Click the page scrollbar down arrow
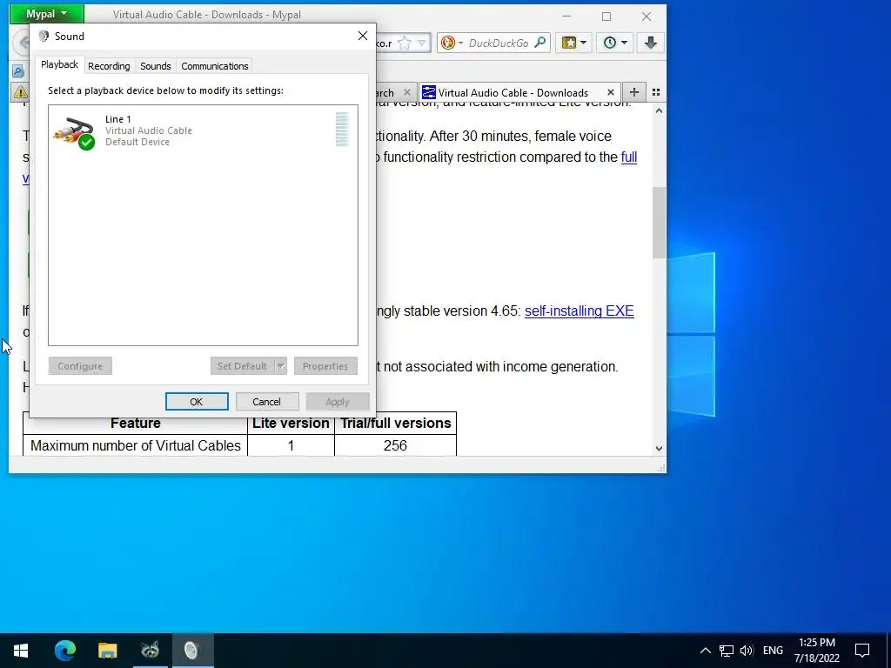Viewport: 891px width, 668px height. 660,448
